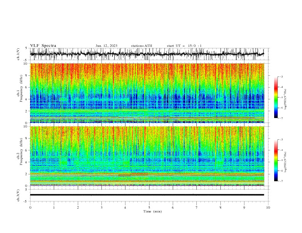The width and height of the screenshot is (302, 233).
Task: Click the "-3" label on ch.1 color bar
Action: click(x=281, y=77)
